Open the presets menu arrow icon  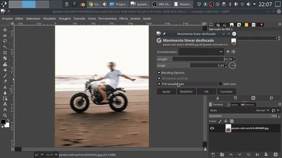click(233, 52)
